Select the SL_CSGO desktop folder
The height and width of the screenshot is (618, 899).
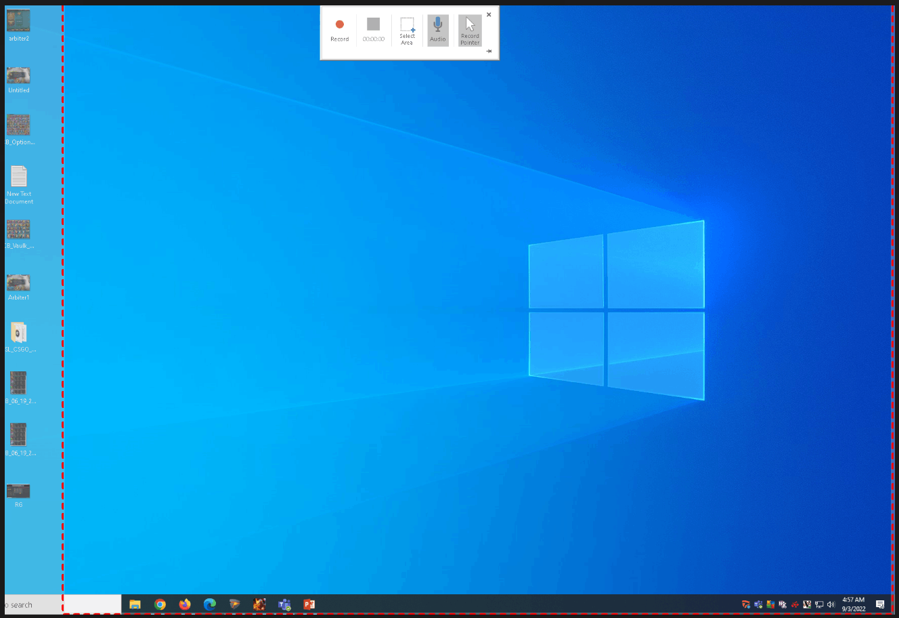tap(18, 337)
